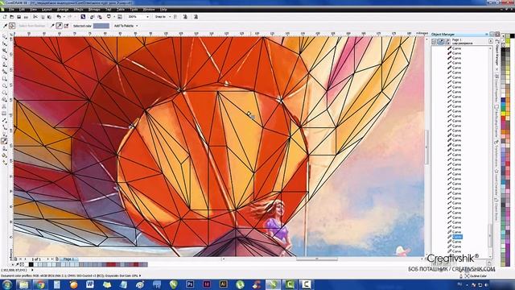The height and width of the screenshot is (290, 515).
Task: Expand the document color profiles arrow
Action: click(140, 275)
